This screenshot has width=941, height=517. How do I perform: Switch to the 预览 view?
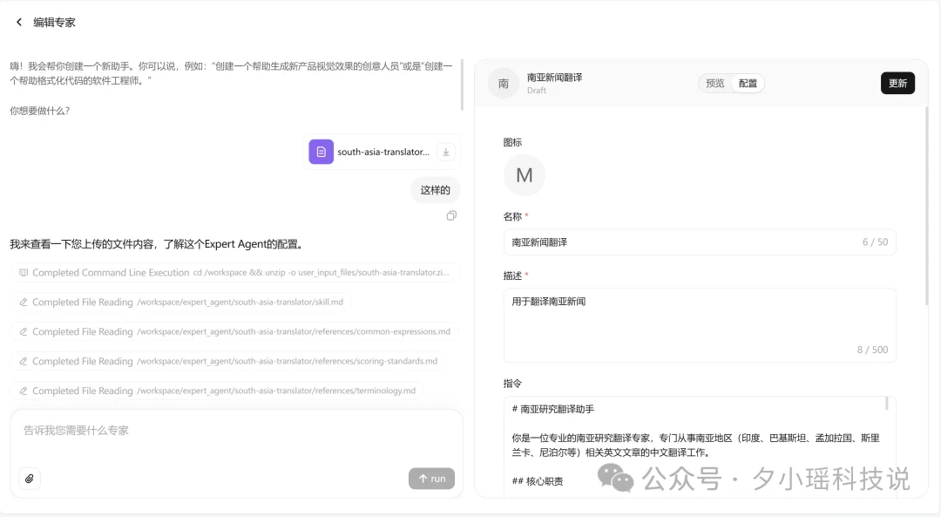pyautogui.click(x=714, y=83)
